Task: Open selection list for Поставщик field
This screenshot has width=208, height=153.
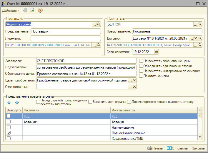Action: click(x=94, y=24)
